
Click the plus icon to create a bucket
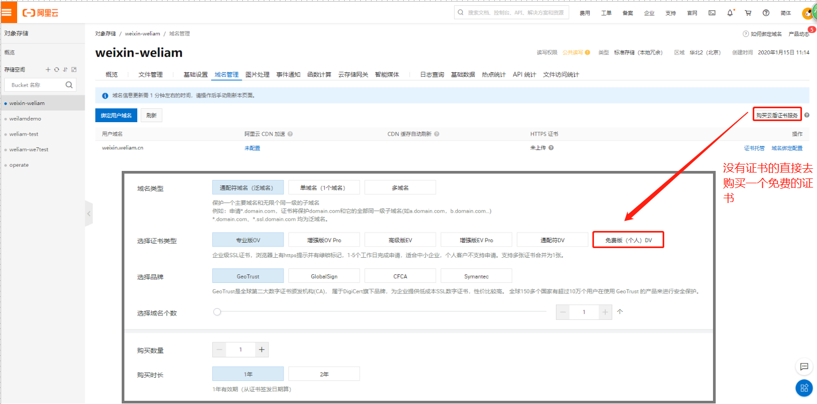48,70
